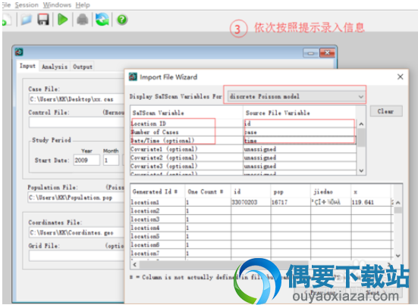This screenshot has height=305, width=418.
Task: Open source variable dropdown for Date/Time row
Action: point(300,141)
